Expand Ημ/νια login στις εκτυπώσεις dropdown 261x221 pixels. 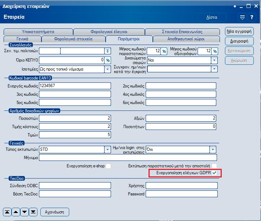pos(213,149)
